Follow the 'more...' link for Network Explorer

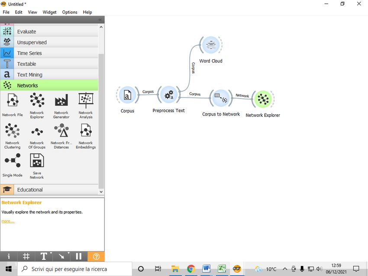click(x=8, y=221)
